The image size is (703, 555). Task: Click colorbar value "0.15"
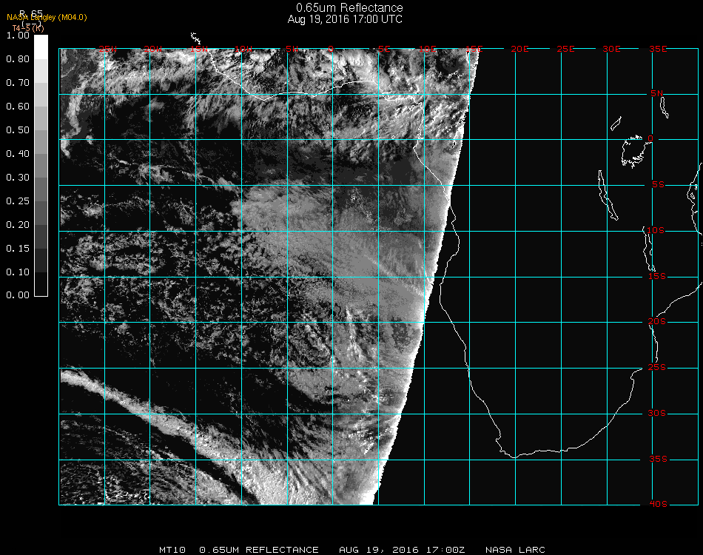point(18,249)
